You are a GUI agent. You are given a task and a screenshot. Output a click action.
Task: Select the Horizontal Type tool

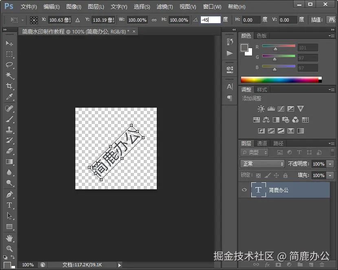click(9, 205)
